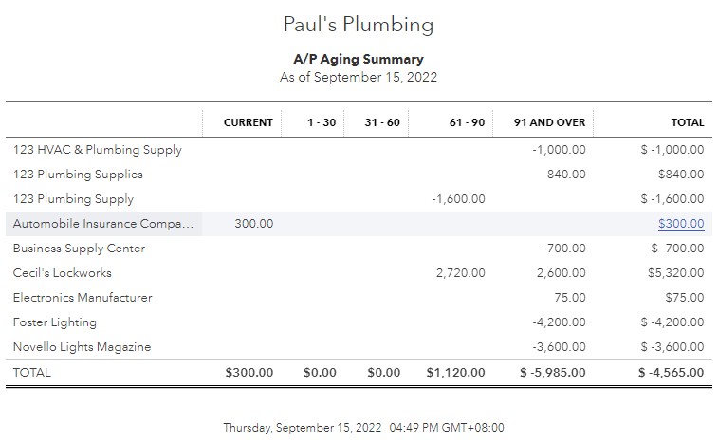The width and height of the screenshot is (718, 442).
Task: Open the Foster Lighting vendor name
Action: coord(54,322)
